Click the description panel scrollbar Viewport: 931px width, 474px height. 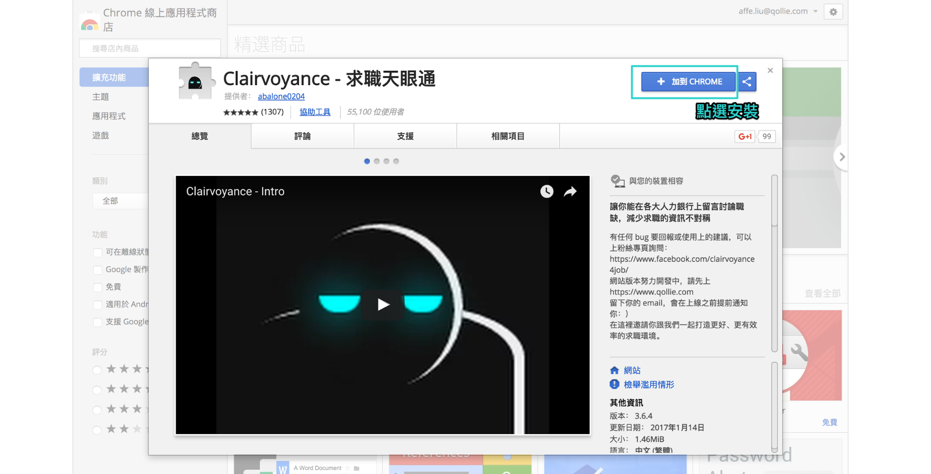pos(775,264)
